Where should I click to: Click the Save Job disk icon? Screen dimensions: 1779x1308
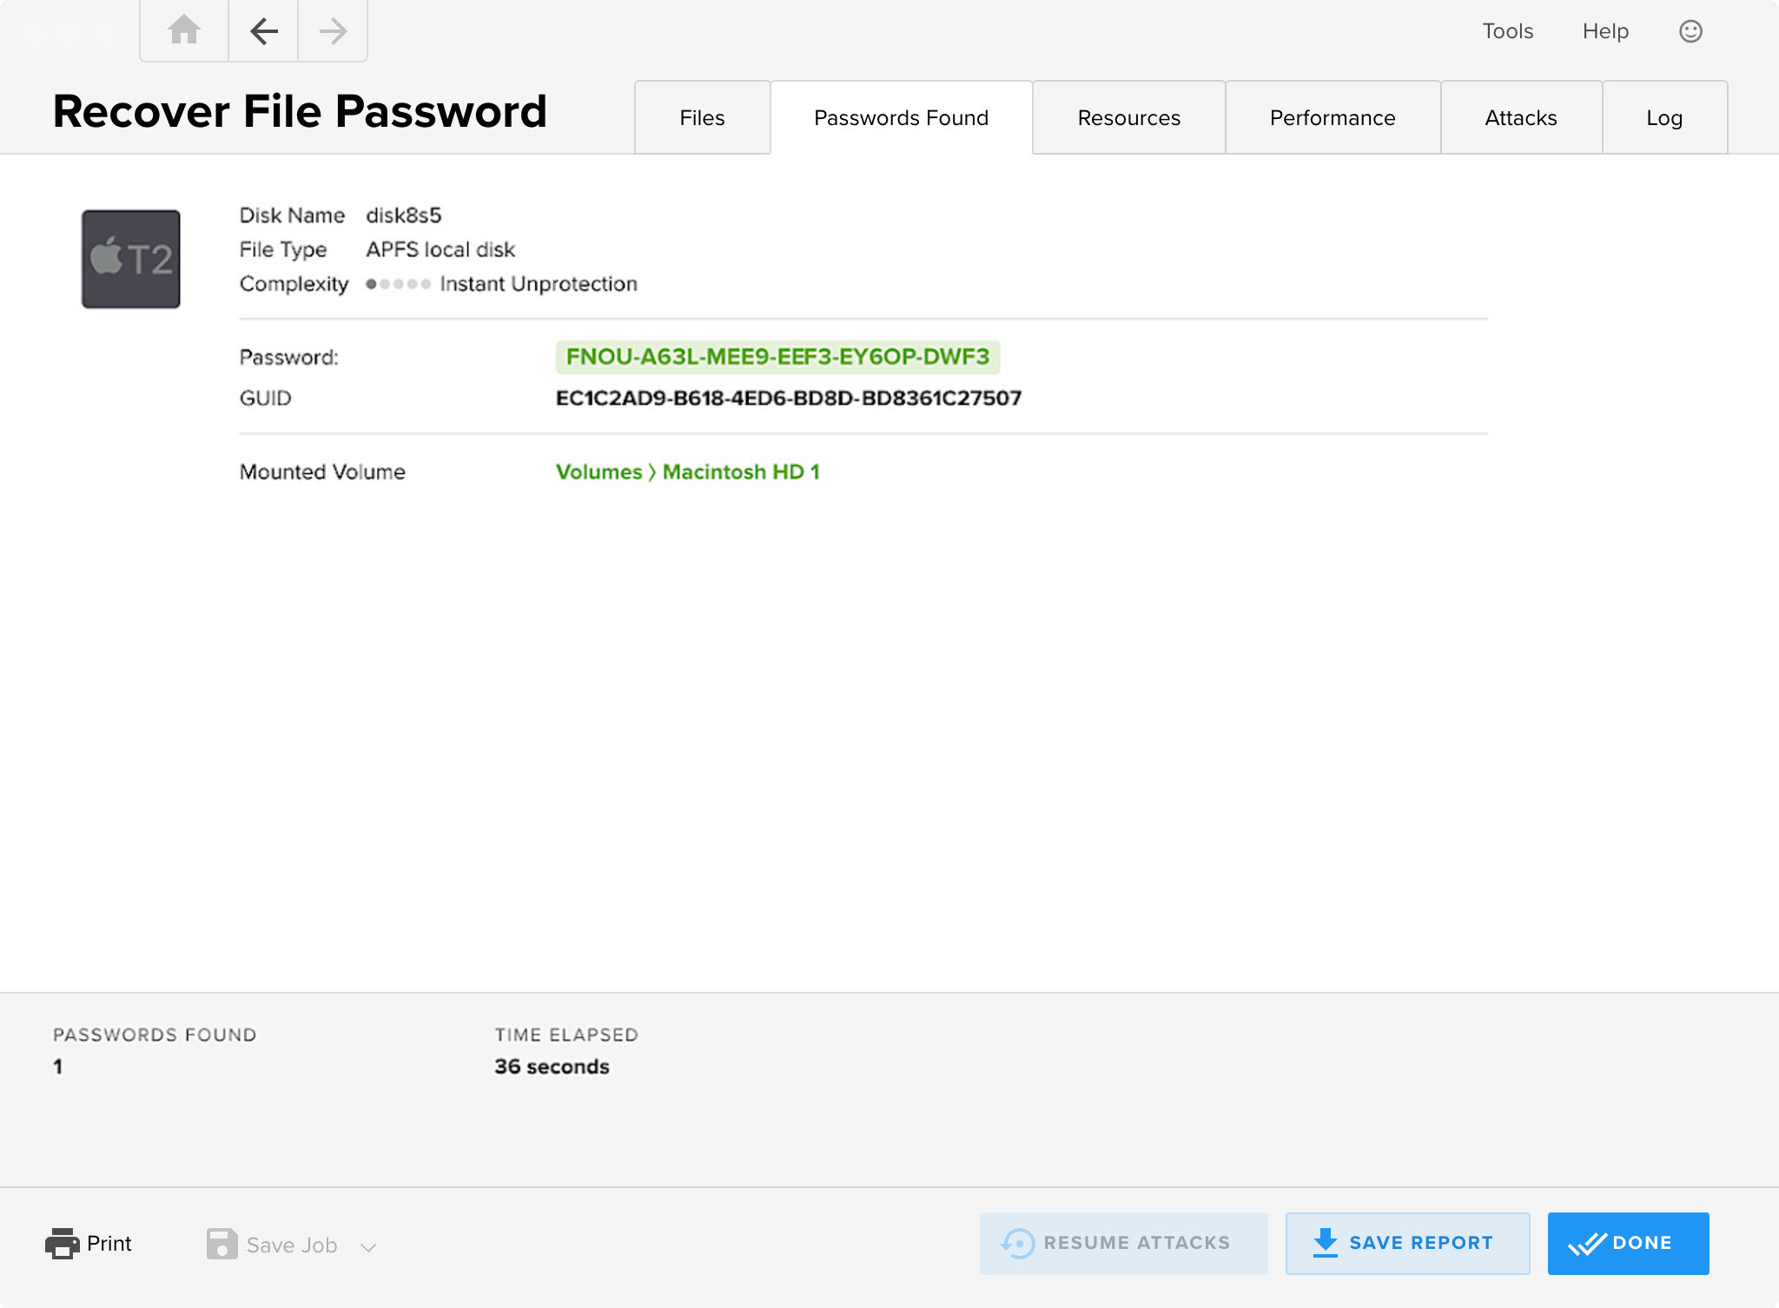click(x=222, y=1245)
